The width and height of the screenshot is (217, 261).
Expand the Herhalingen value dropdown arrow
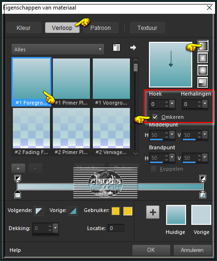tap(205, 104)
